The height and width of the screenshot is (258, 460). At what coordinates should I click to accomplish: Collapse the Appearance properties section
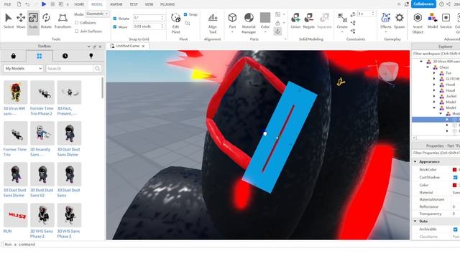(415, 161)
